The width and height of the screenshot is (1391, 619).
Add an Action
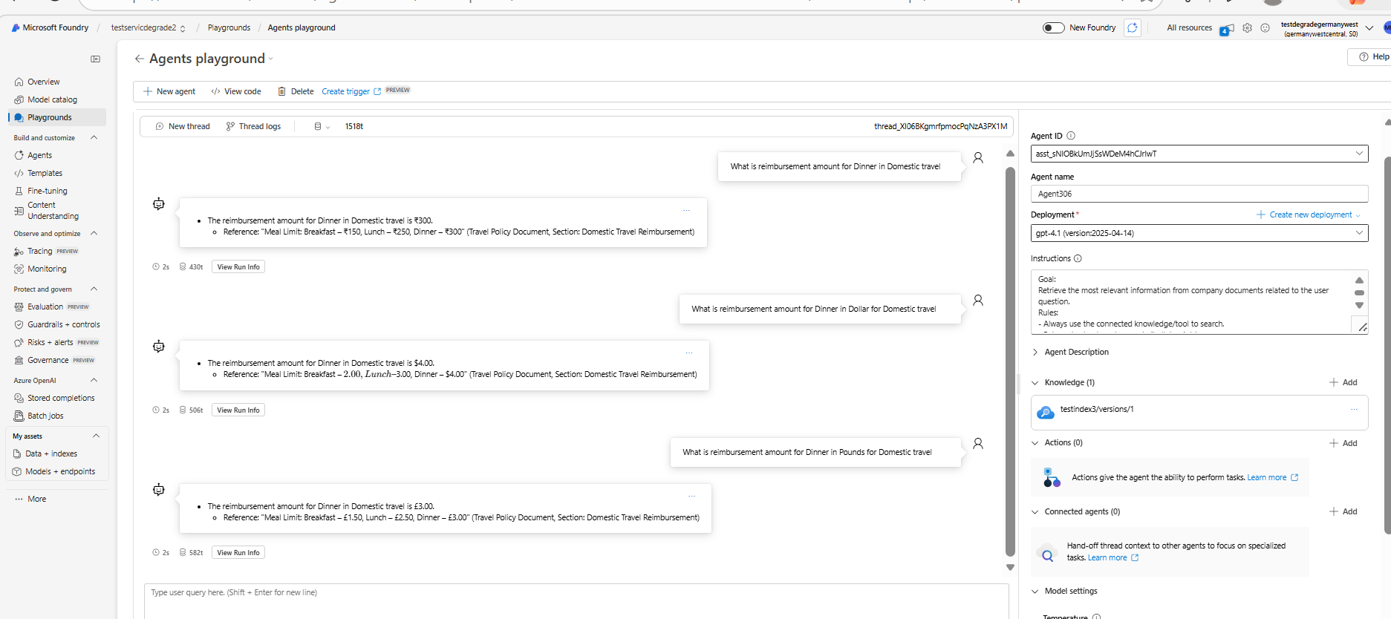click(x=1343, y=443)
